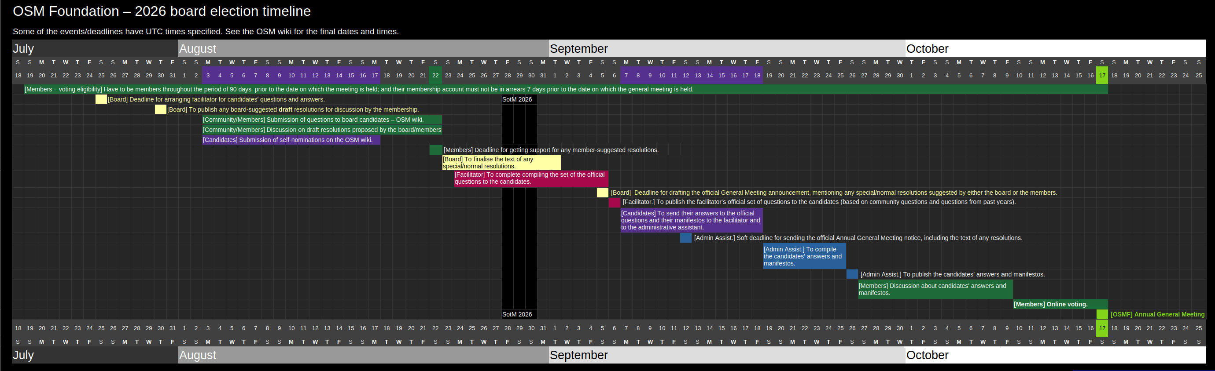Click the 'SotM 2026' label above the black column

pos(517,99)
